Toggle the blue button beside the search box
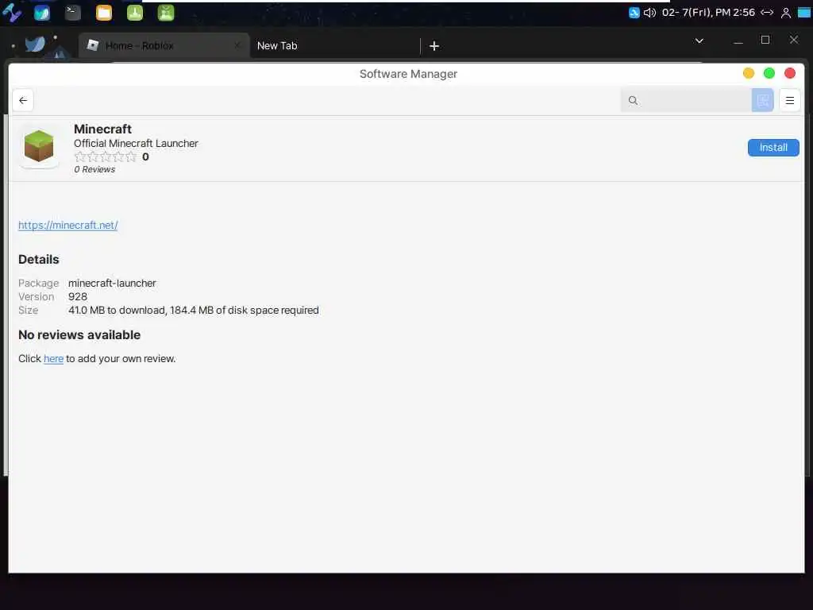Viewport: 813px width, 610px height. click(x=762, y=100)
